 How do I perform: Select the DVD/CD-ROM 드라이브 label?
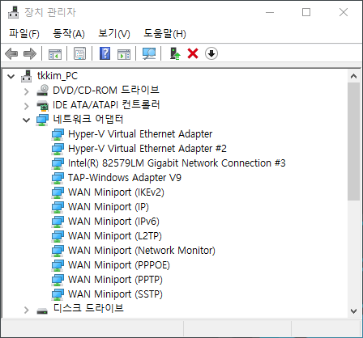106,90
